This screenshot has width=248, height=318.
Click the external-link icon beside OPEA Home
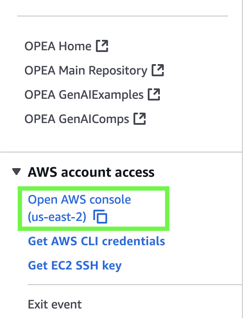click(x=102, y=46)
